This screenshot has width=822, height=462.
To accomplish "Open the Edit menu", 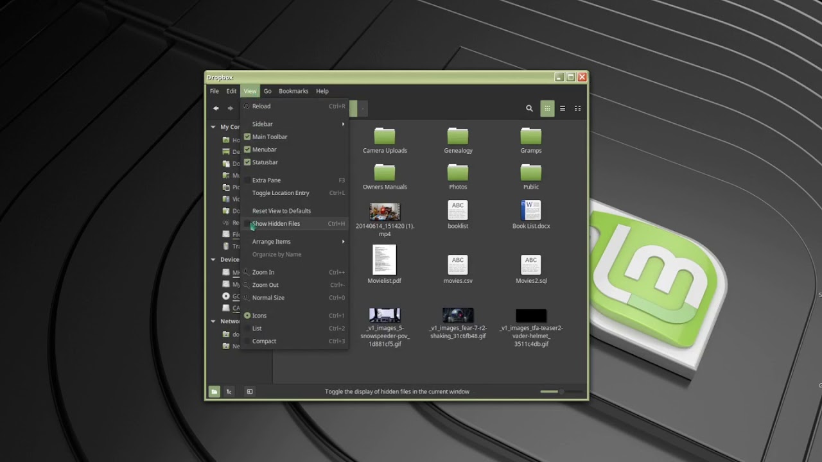I will (231, 91).
